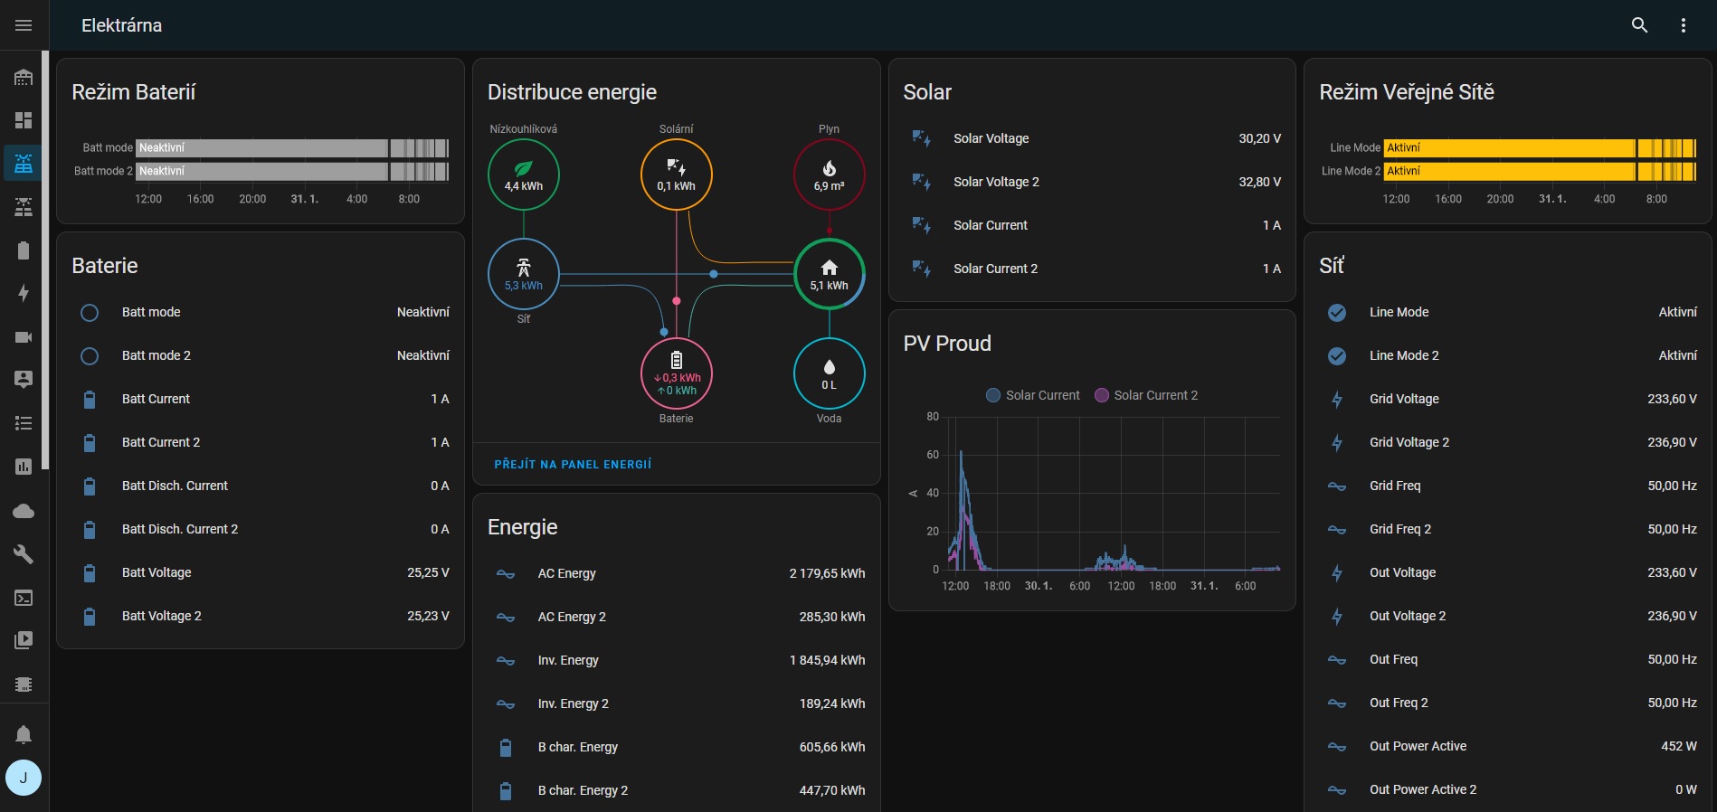Screen dimensions: 1717x812
Task: Click the battery circle in energy distribution
Action: click(677, 373)
